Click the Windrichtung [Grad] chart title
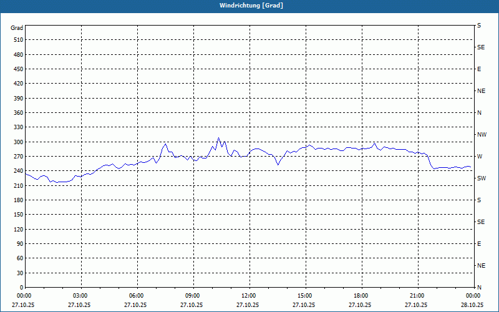The height and width of the screenshot is (312, 499). point(249,6)
